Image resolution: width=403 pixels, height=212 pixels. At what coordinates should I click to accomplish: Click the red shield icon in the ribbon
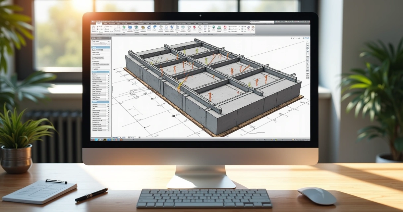pos(225,27)
